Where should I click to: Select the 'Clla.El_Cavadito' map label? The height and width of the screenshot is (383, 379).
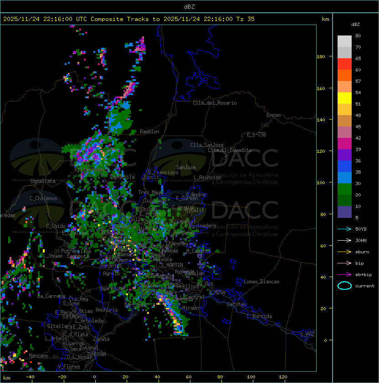[x=230, y=150]
